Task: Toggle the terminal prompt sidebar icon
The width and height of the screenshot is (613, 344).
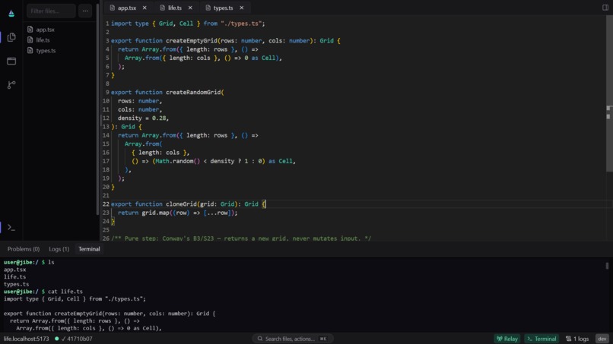Action: (x=11, y=227)
